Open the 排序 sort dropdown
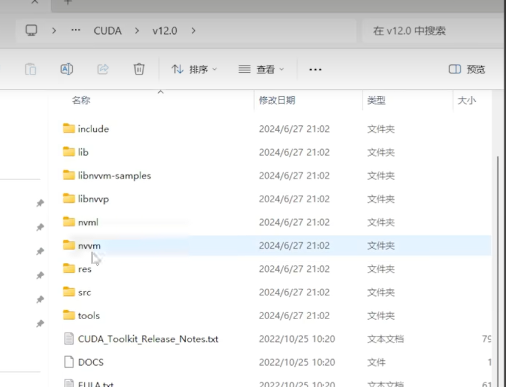506x387 pixels. [194, 69]
